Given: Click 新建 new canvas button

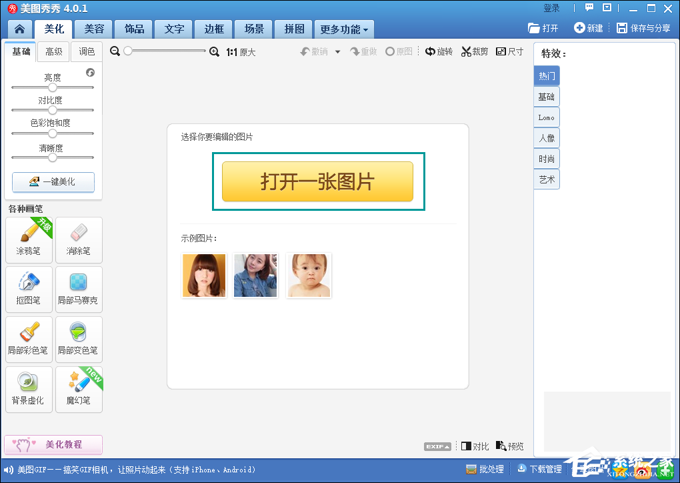Looking at the screenshot, I should coord(589,28).
